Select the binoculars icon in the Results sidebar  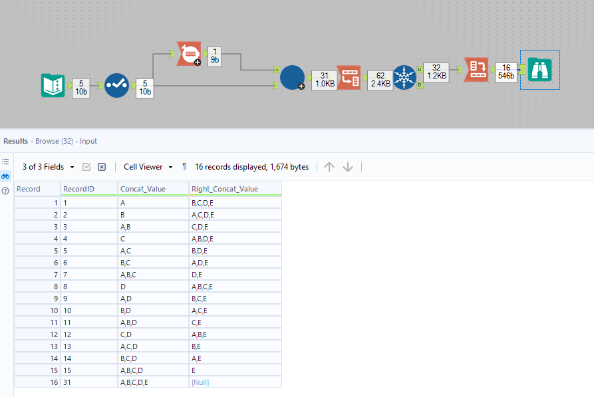click(5, 176)
